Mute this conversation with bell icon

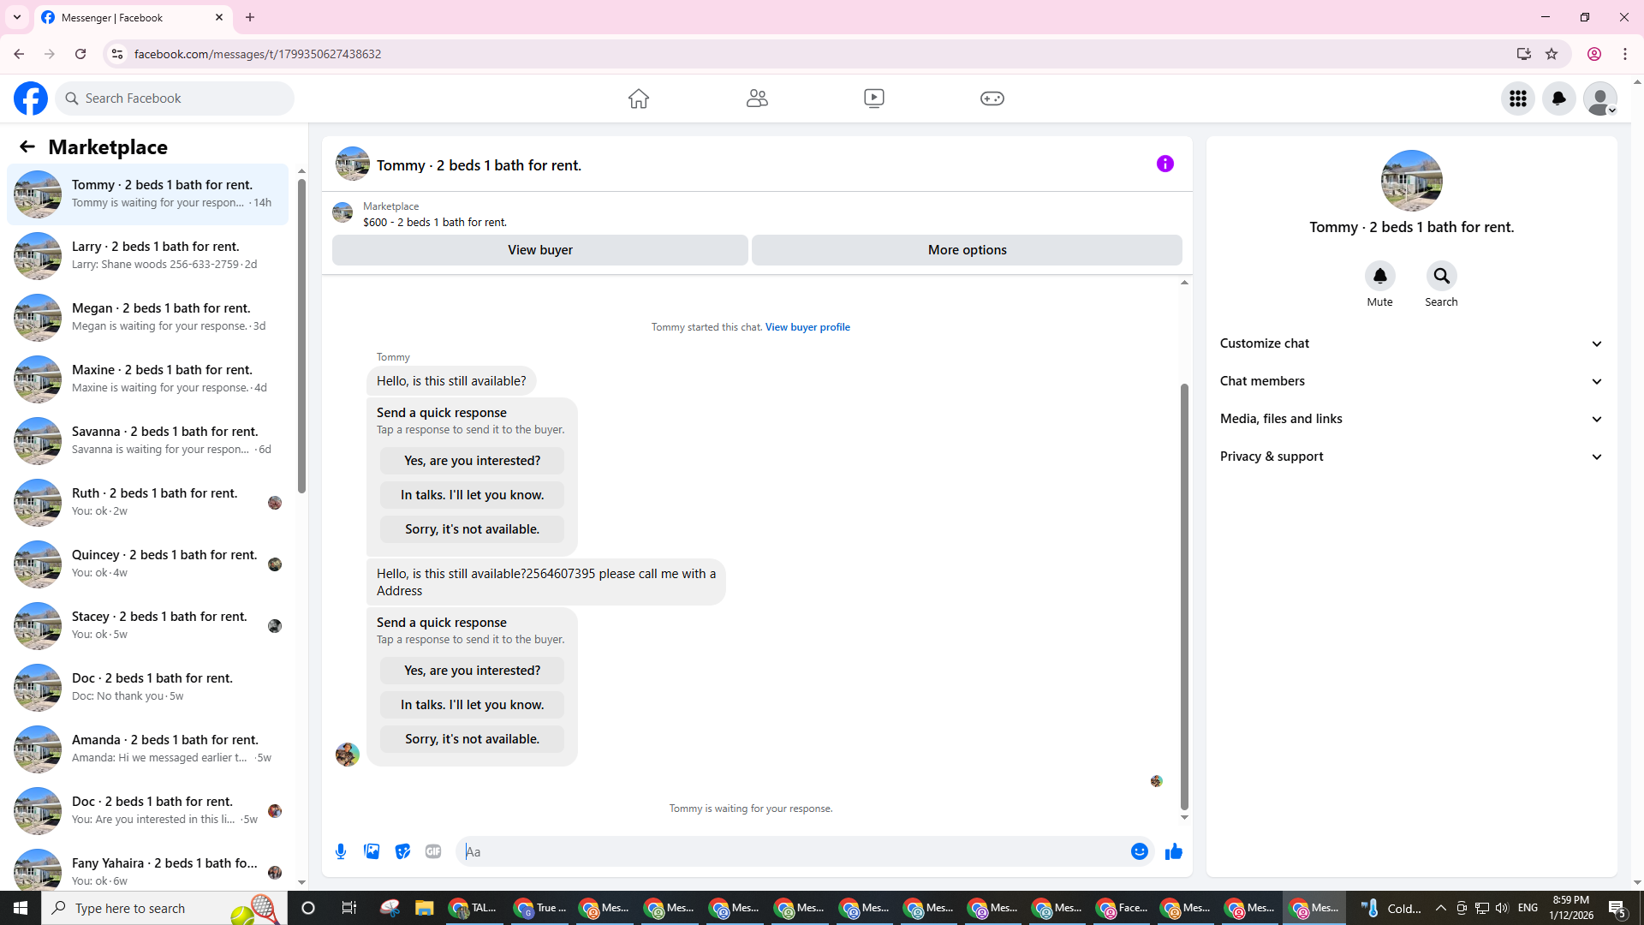click(x=1379, y=276)
